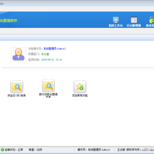This screenshot has width=154, height=154.
Task: Open the 银行存款余额调节表 shortcut
Action: coord(48,86)
